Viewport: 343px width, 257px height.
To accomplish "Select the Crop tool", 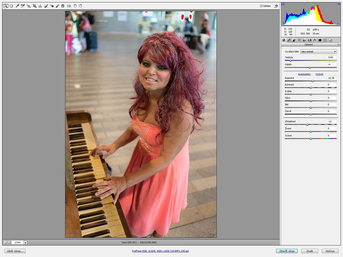I will [35, 6].
